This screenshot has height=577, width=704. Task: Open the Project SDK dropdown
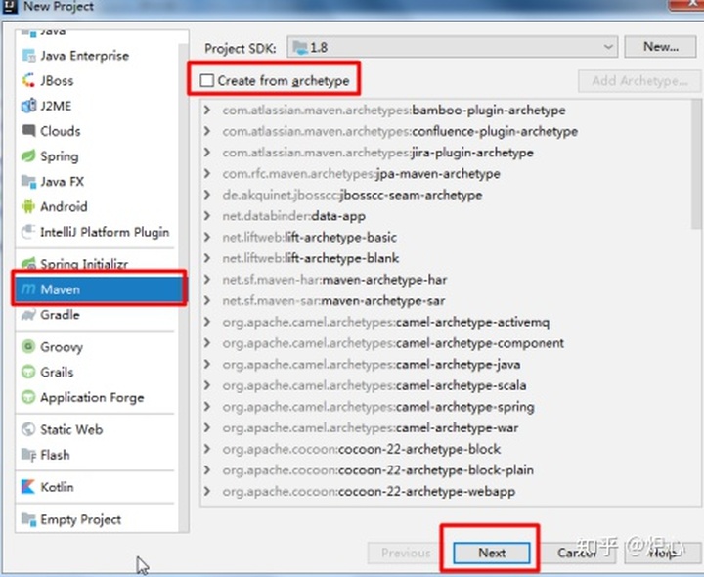click(452, 47)
